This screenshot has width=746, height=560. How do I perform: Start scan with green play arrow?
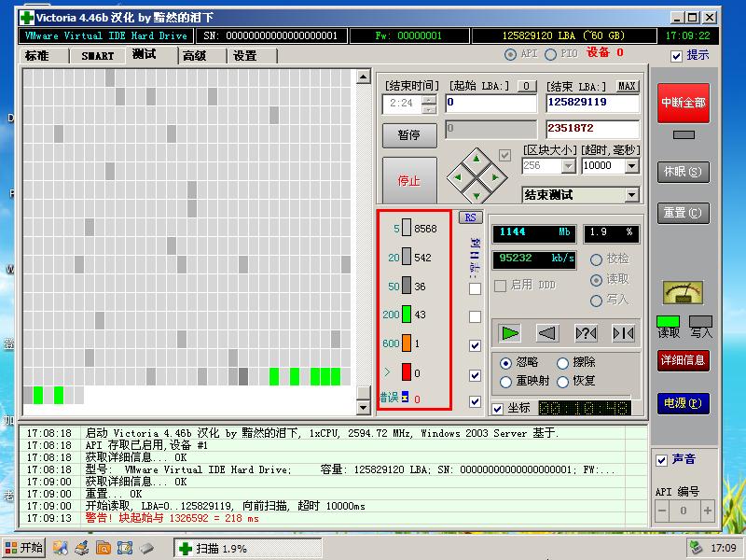(509, 333)
